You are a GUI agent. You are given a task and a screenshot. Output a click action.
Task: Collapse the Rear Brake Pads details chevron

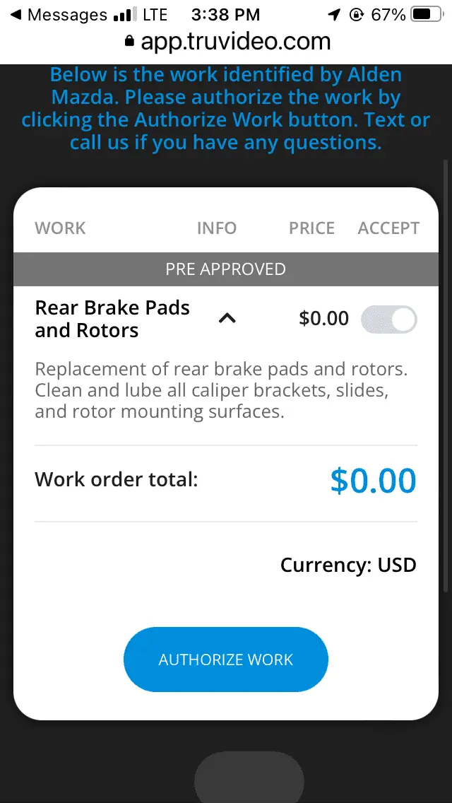tap(227, 319)
